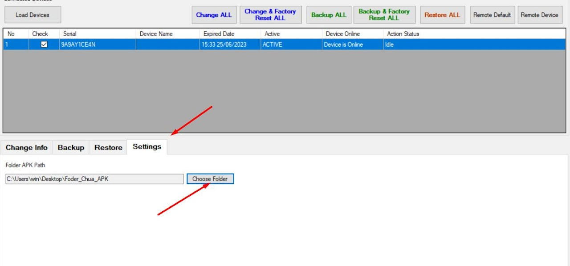The image size is (570, 266).
Task: Click the Expired Date column header
Action: (x=230, y=34)
